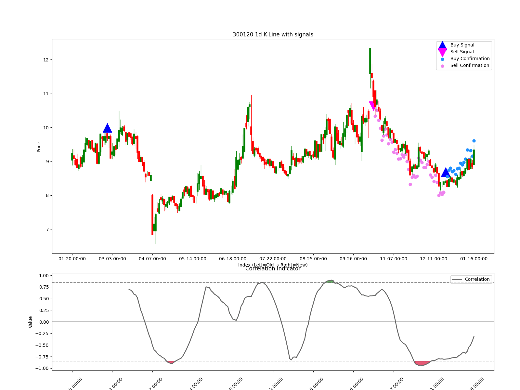This screenshot has height=390, width=520.
Task: Expand the Correlation legend box
Action: (471, 279)
